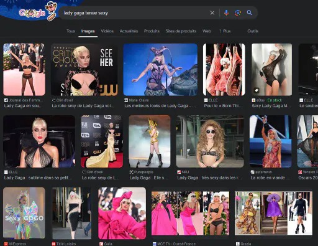Open the Critics Choice See Her thumbnail
The image size is (318, 246).
click(x=84, y=70)
